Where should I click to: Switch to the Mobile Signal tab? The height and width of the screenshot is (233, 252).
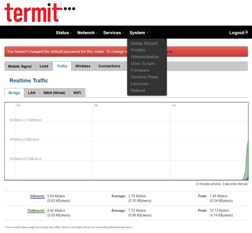coord(20,66)
